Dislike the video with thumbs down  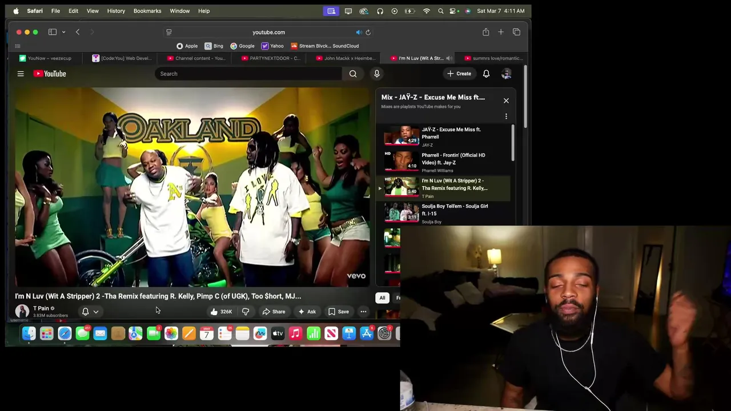[x=246, y=312]
